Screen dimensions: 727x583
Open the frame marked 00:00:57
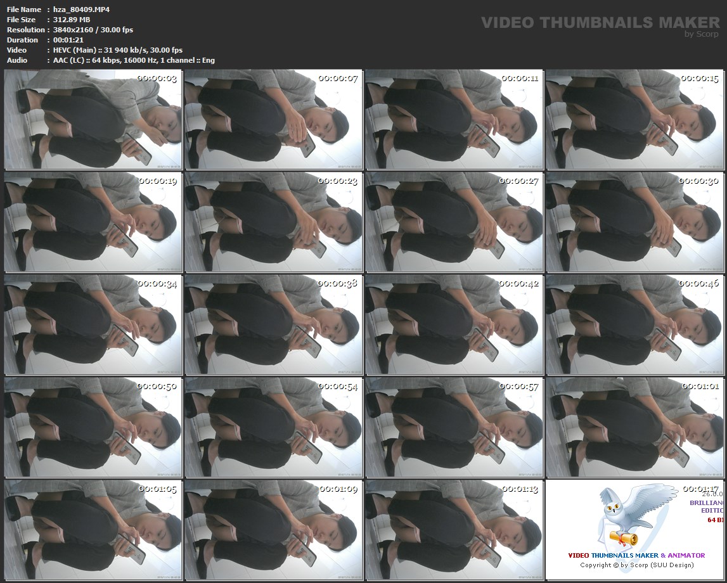tap(454, 427)
